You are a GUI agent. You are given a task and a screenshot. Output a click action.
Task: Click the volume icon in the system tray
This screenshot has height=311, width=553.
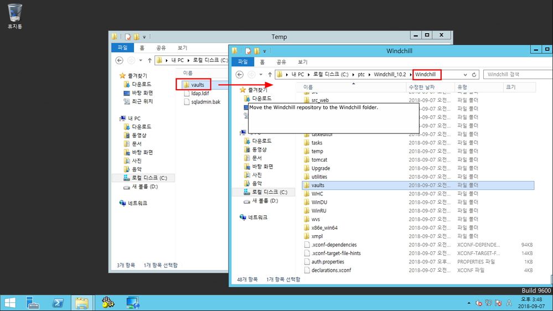479,303
